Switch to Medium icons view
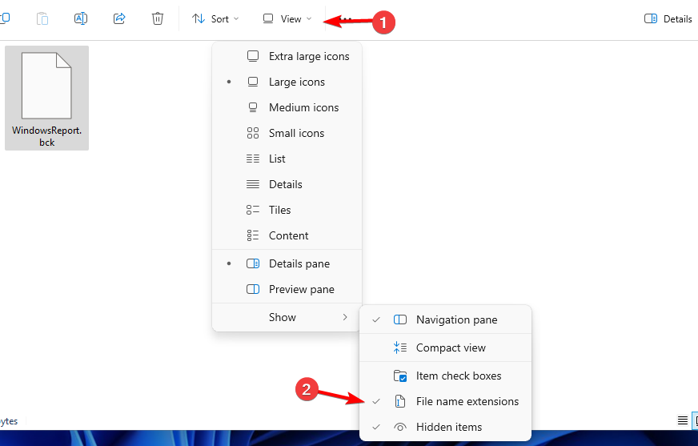This screenshot has height=446, width=698. click(x=303, y=107)
